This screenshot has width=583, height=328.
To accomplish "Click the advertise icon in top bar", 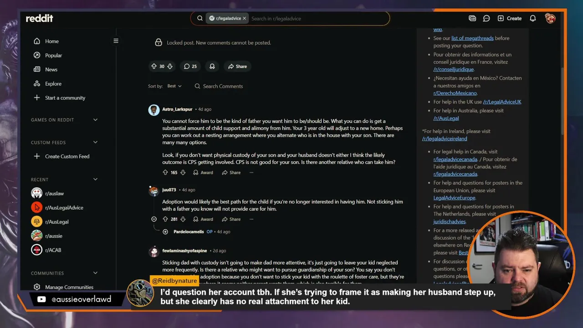I will click(472, 18).
